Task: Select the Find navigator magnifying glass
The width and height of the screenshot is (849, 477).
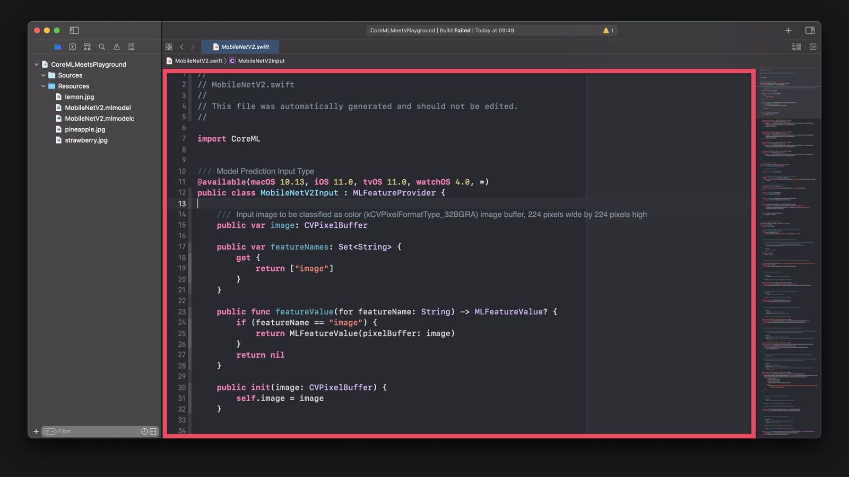Action: point(102,47)
